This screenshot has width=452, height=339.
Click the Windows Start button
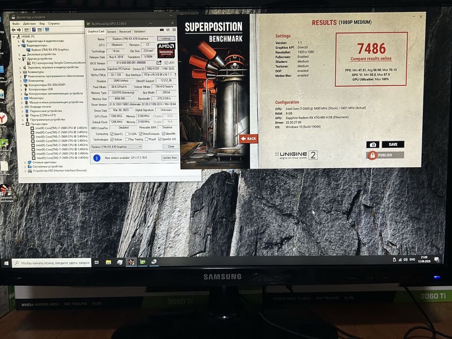(6, 263)
